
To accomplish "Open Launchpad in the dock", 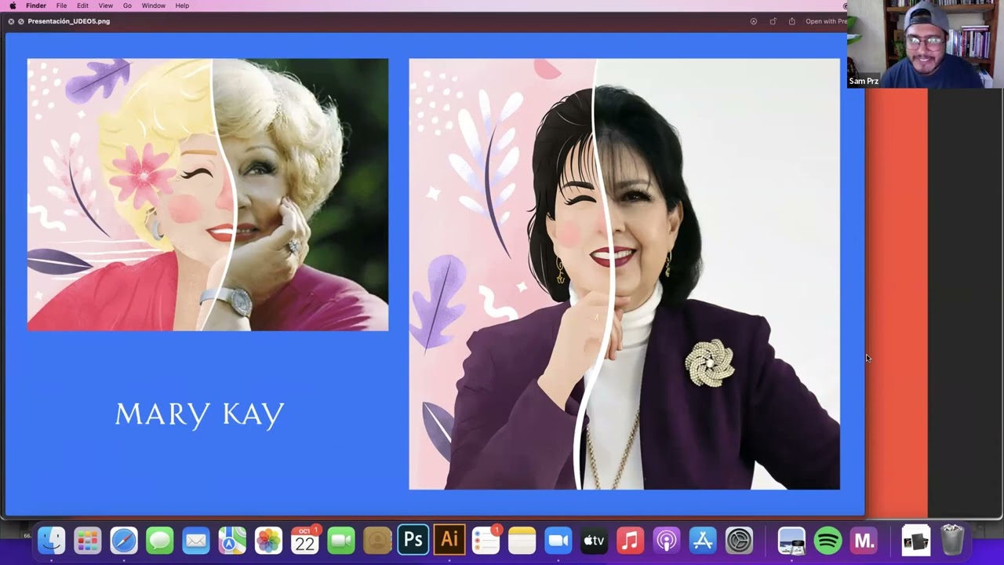I will point(88,540).
